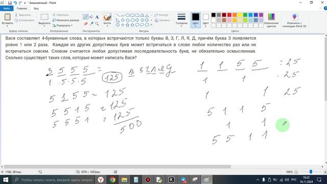Open the quick access toolbar customize arrow
Screen dimensions: 327x184
25,3
